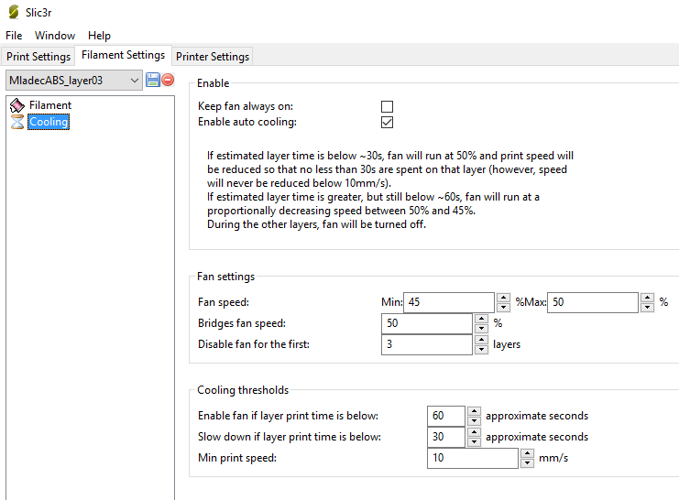This screenshot has height=500, width=679.
Task: Select the Filament spool icon in sidebar
Action: (x=16, y=105)
